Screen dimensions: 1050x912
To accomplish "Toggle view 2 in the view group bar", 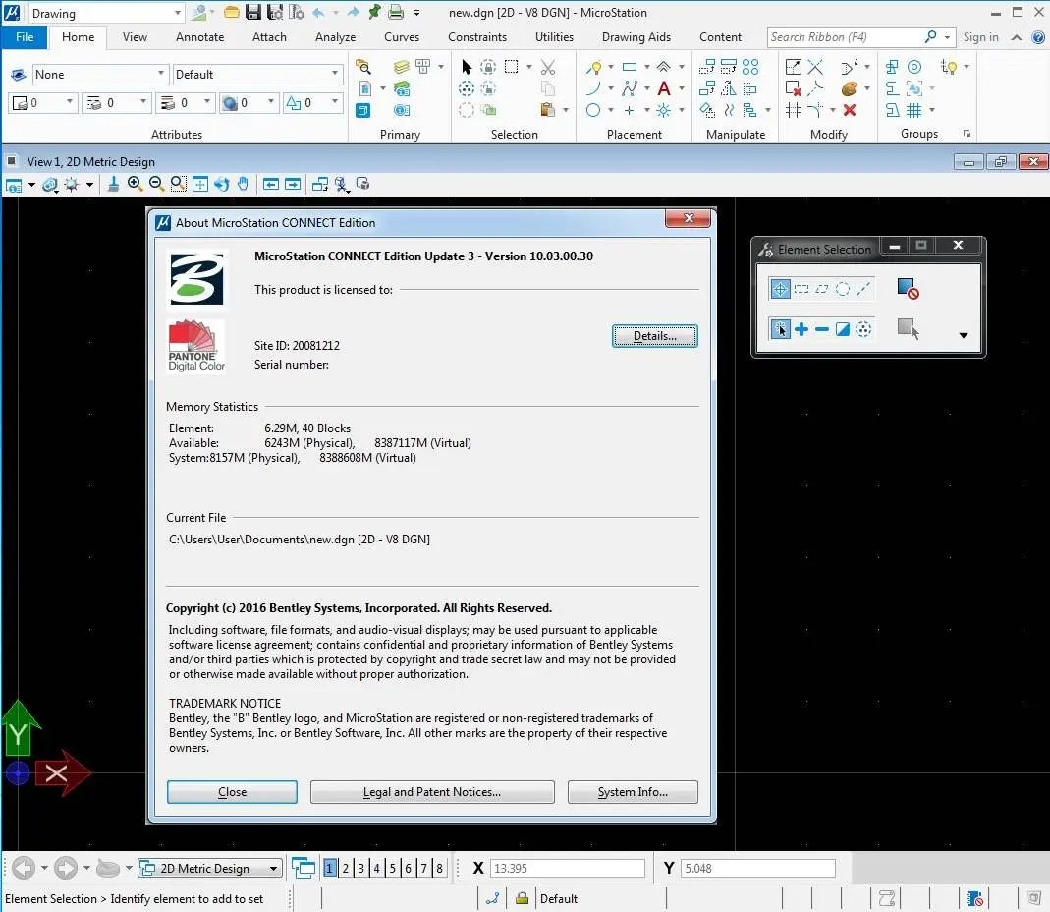I will pyautogui.click(x=346, y=868).
